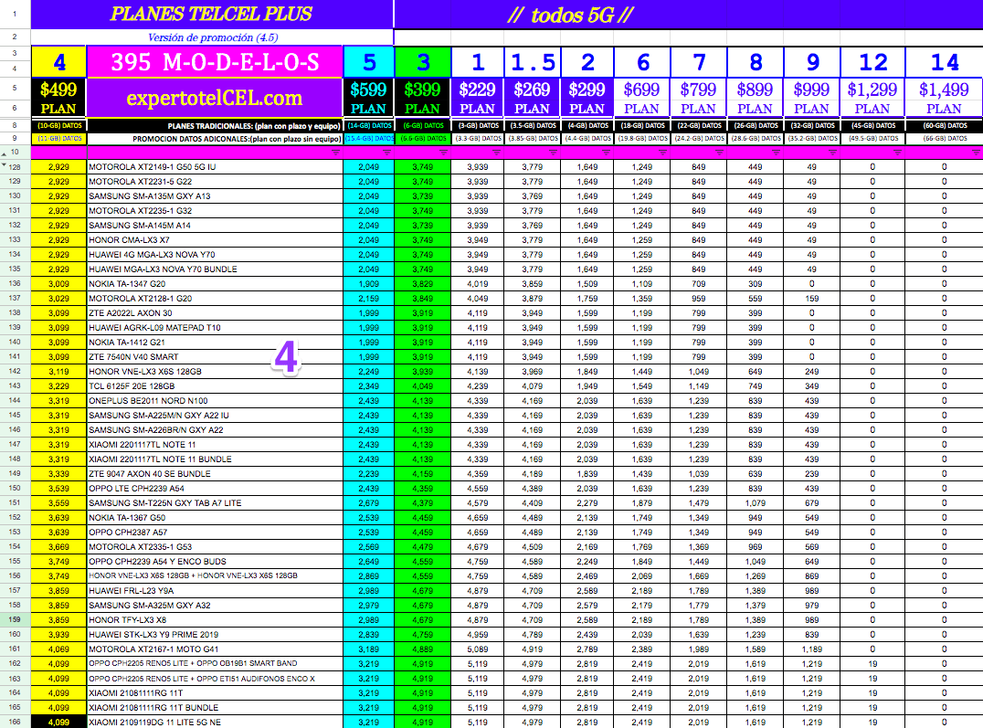
Task: Open the filter icon under the $599 plan column
Action: pyautogui.click(x=386, y=153)
